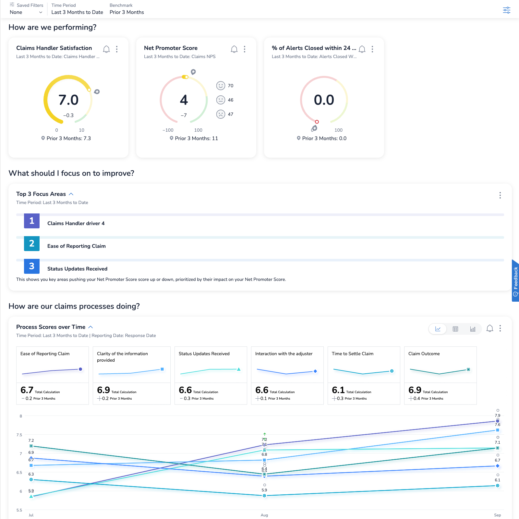Click the Claims Handler driver 4 focus area
519x519 pixels.
click(x=76, y=223)
